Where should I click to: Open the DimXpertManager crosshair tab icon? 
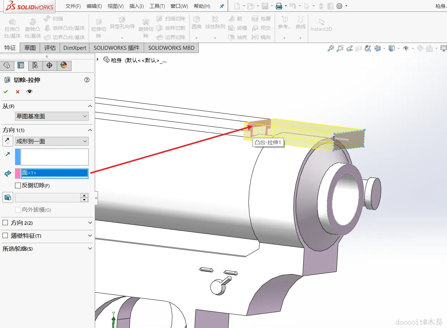(x=49, y=65)
